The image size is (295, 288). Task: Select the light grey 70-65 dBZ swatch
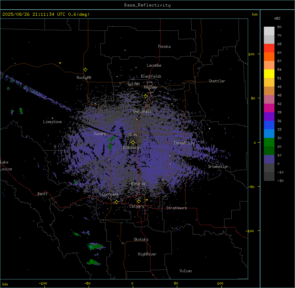coord(269,39)
